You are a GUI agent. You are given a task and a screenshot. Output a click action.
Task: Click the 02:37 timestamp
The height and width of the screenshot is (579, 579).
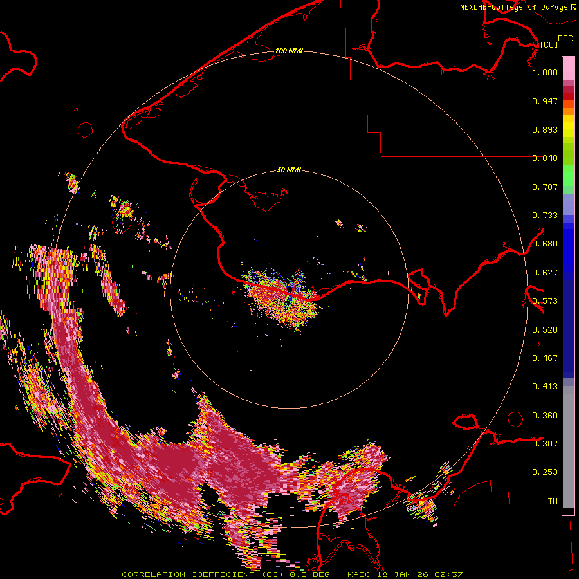click(x=448, y=574)
